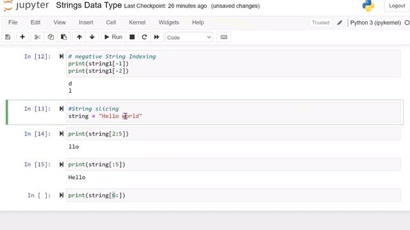Open the Cell menu
410x230 pixels.
(x=111, y=22)
